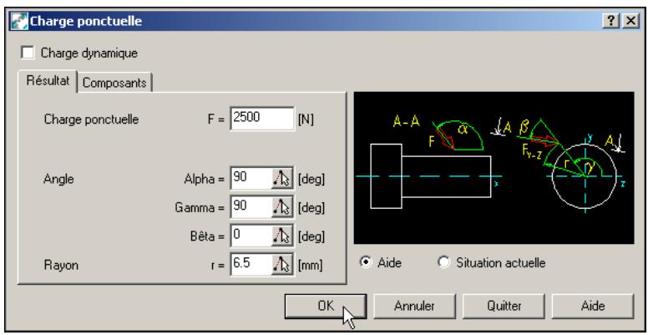Click the Charge ponctuelle title bar icon
Viewport: 648px width, 335px height.
click(x=19, y=21)
